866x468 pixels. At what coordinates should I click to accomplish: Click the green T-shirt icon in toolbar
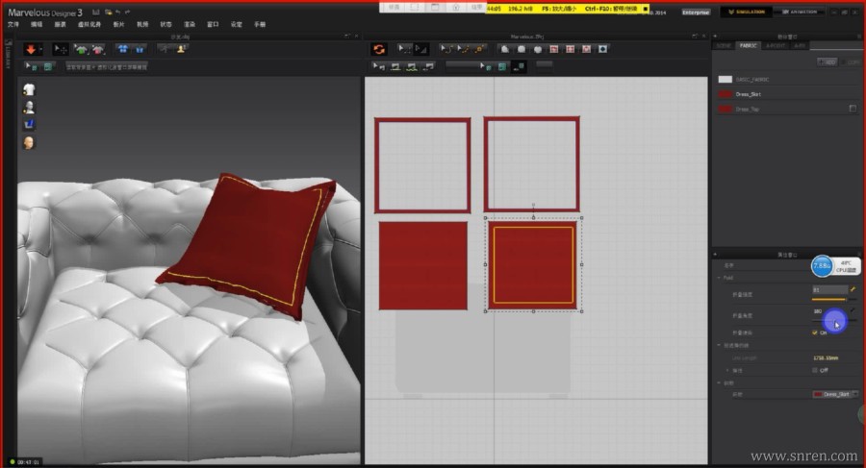(82, 49)
